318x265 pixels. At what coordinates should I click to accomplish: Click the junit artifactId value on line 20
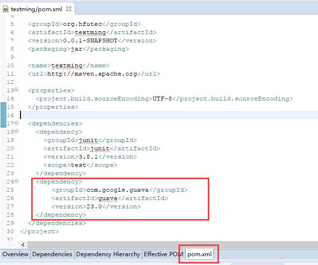pos(100,148)
